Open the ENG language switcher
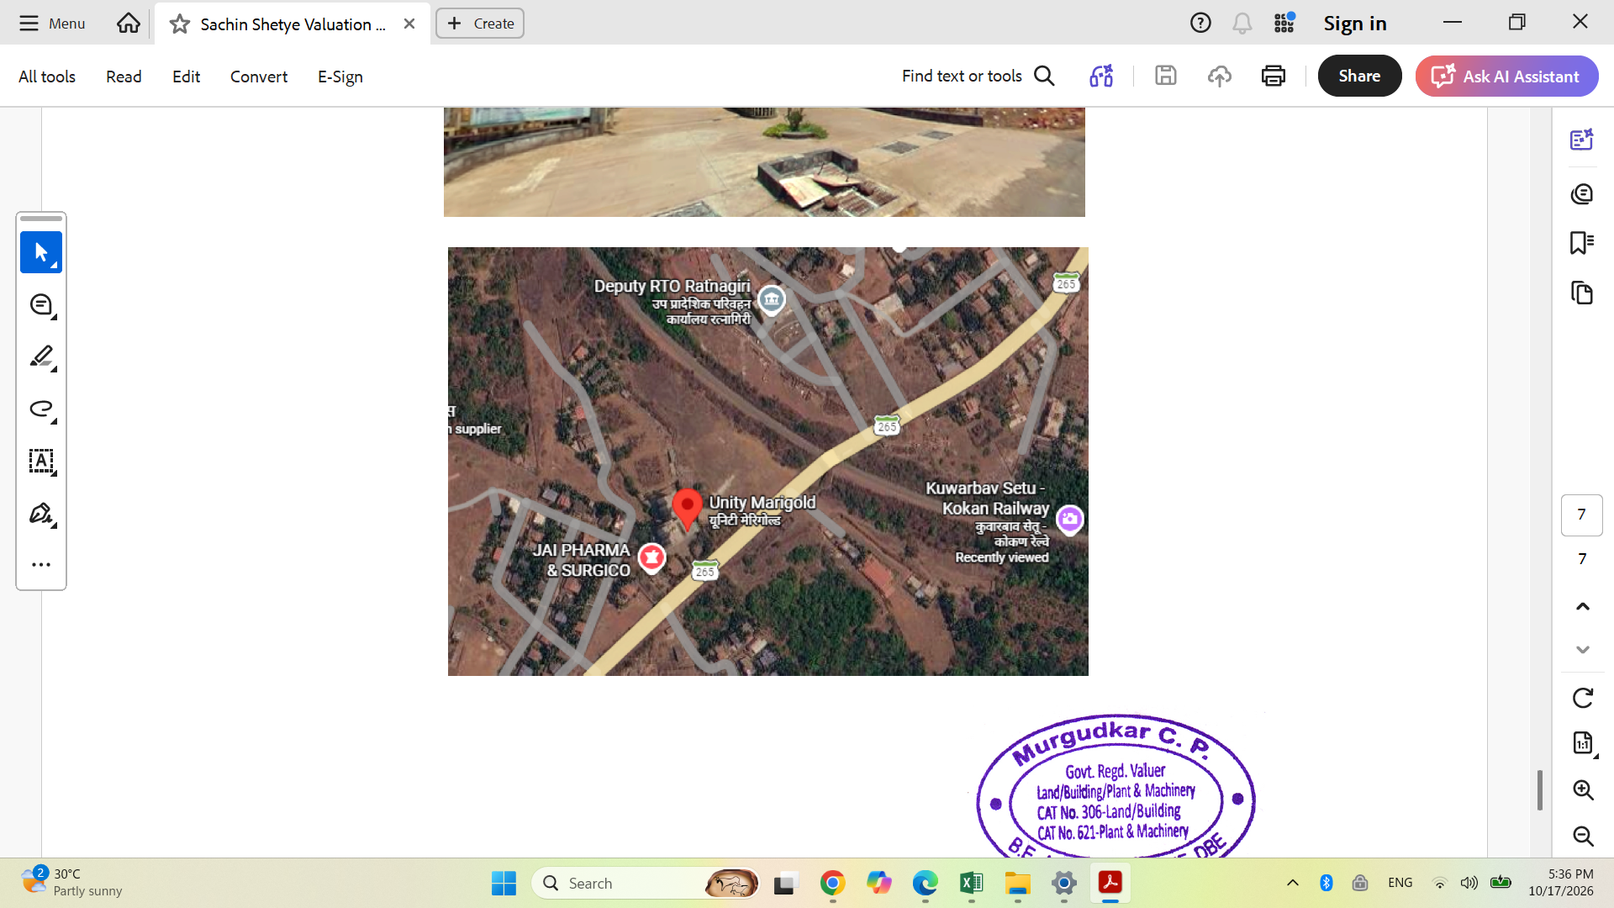This screenshot has height=908, width=1614. click(x=1400, y=883)
